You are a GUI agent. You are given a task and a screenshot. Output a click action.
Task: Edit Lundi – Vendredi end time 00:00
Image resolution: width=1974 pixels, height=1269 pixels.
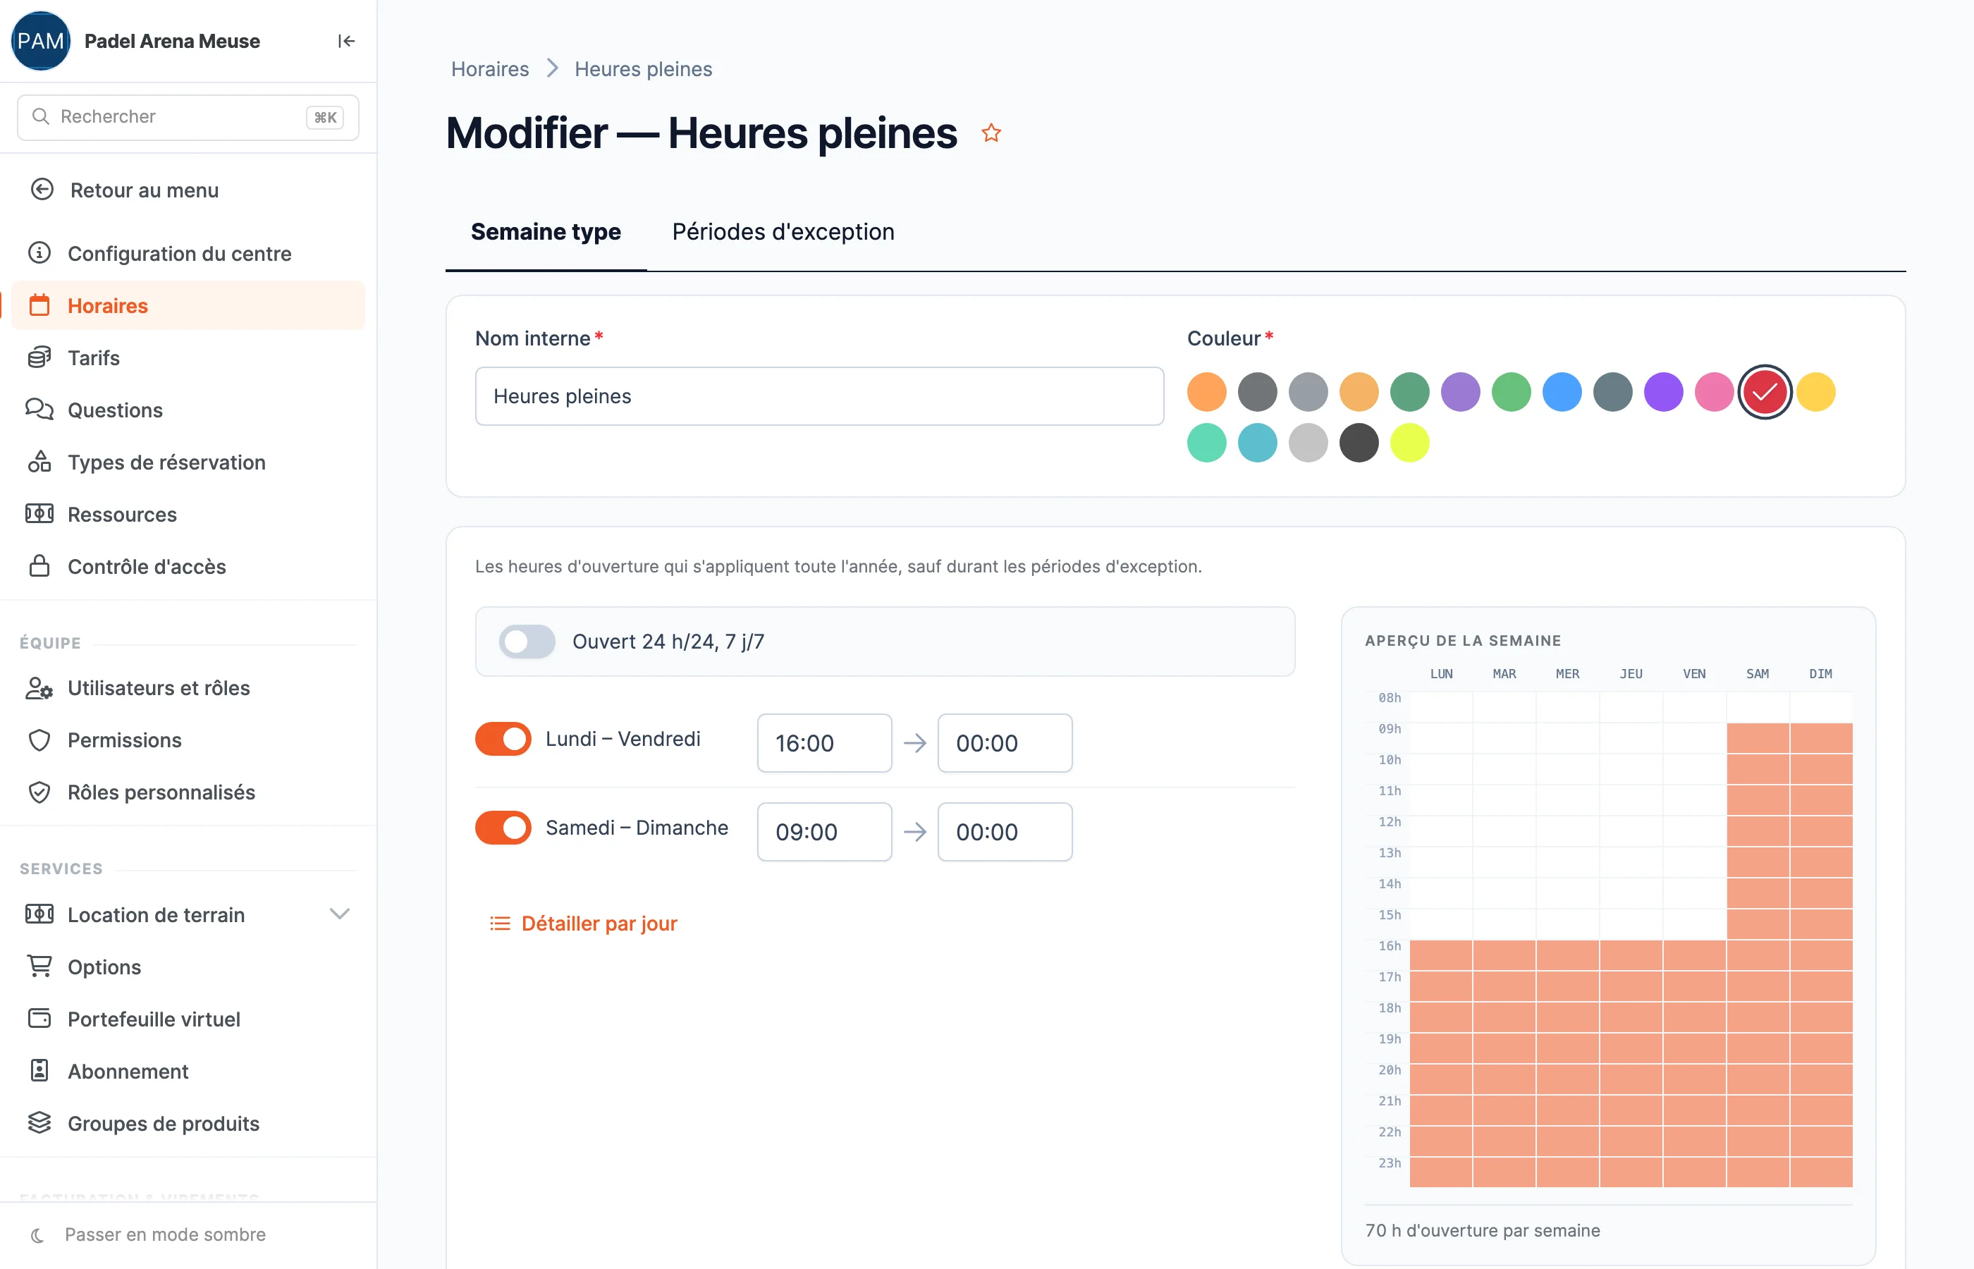pos(1005,743)
